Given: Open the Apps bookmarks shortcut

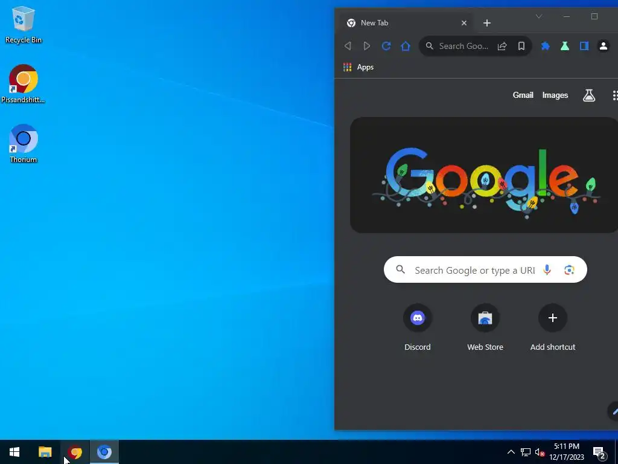Looking at the screenshot, I should (358, 67).
